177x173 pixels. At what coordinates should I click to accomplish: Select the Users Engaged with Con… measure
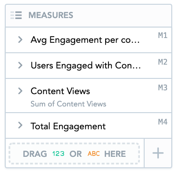pyautogui.click(x=86, y=66)
